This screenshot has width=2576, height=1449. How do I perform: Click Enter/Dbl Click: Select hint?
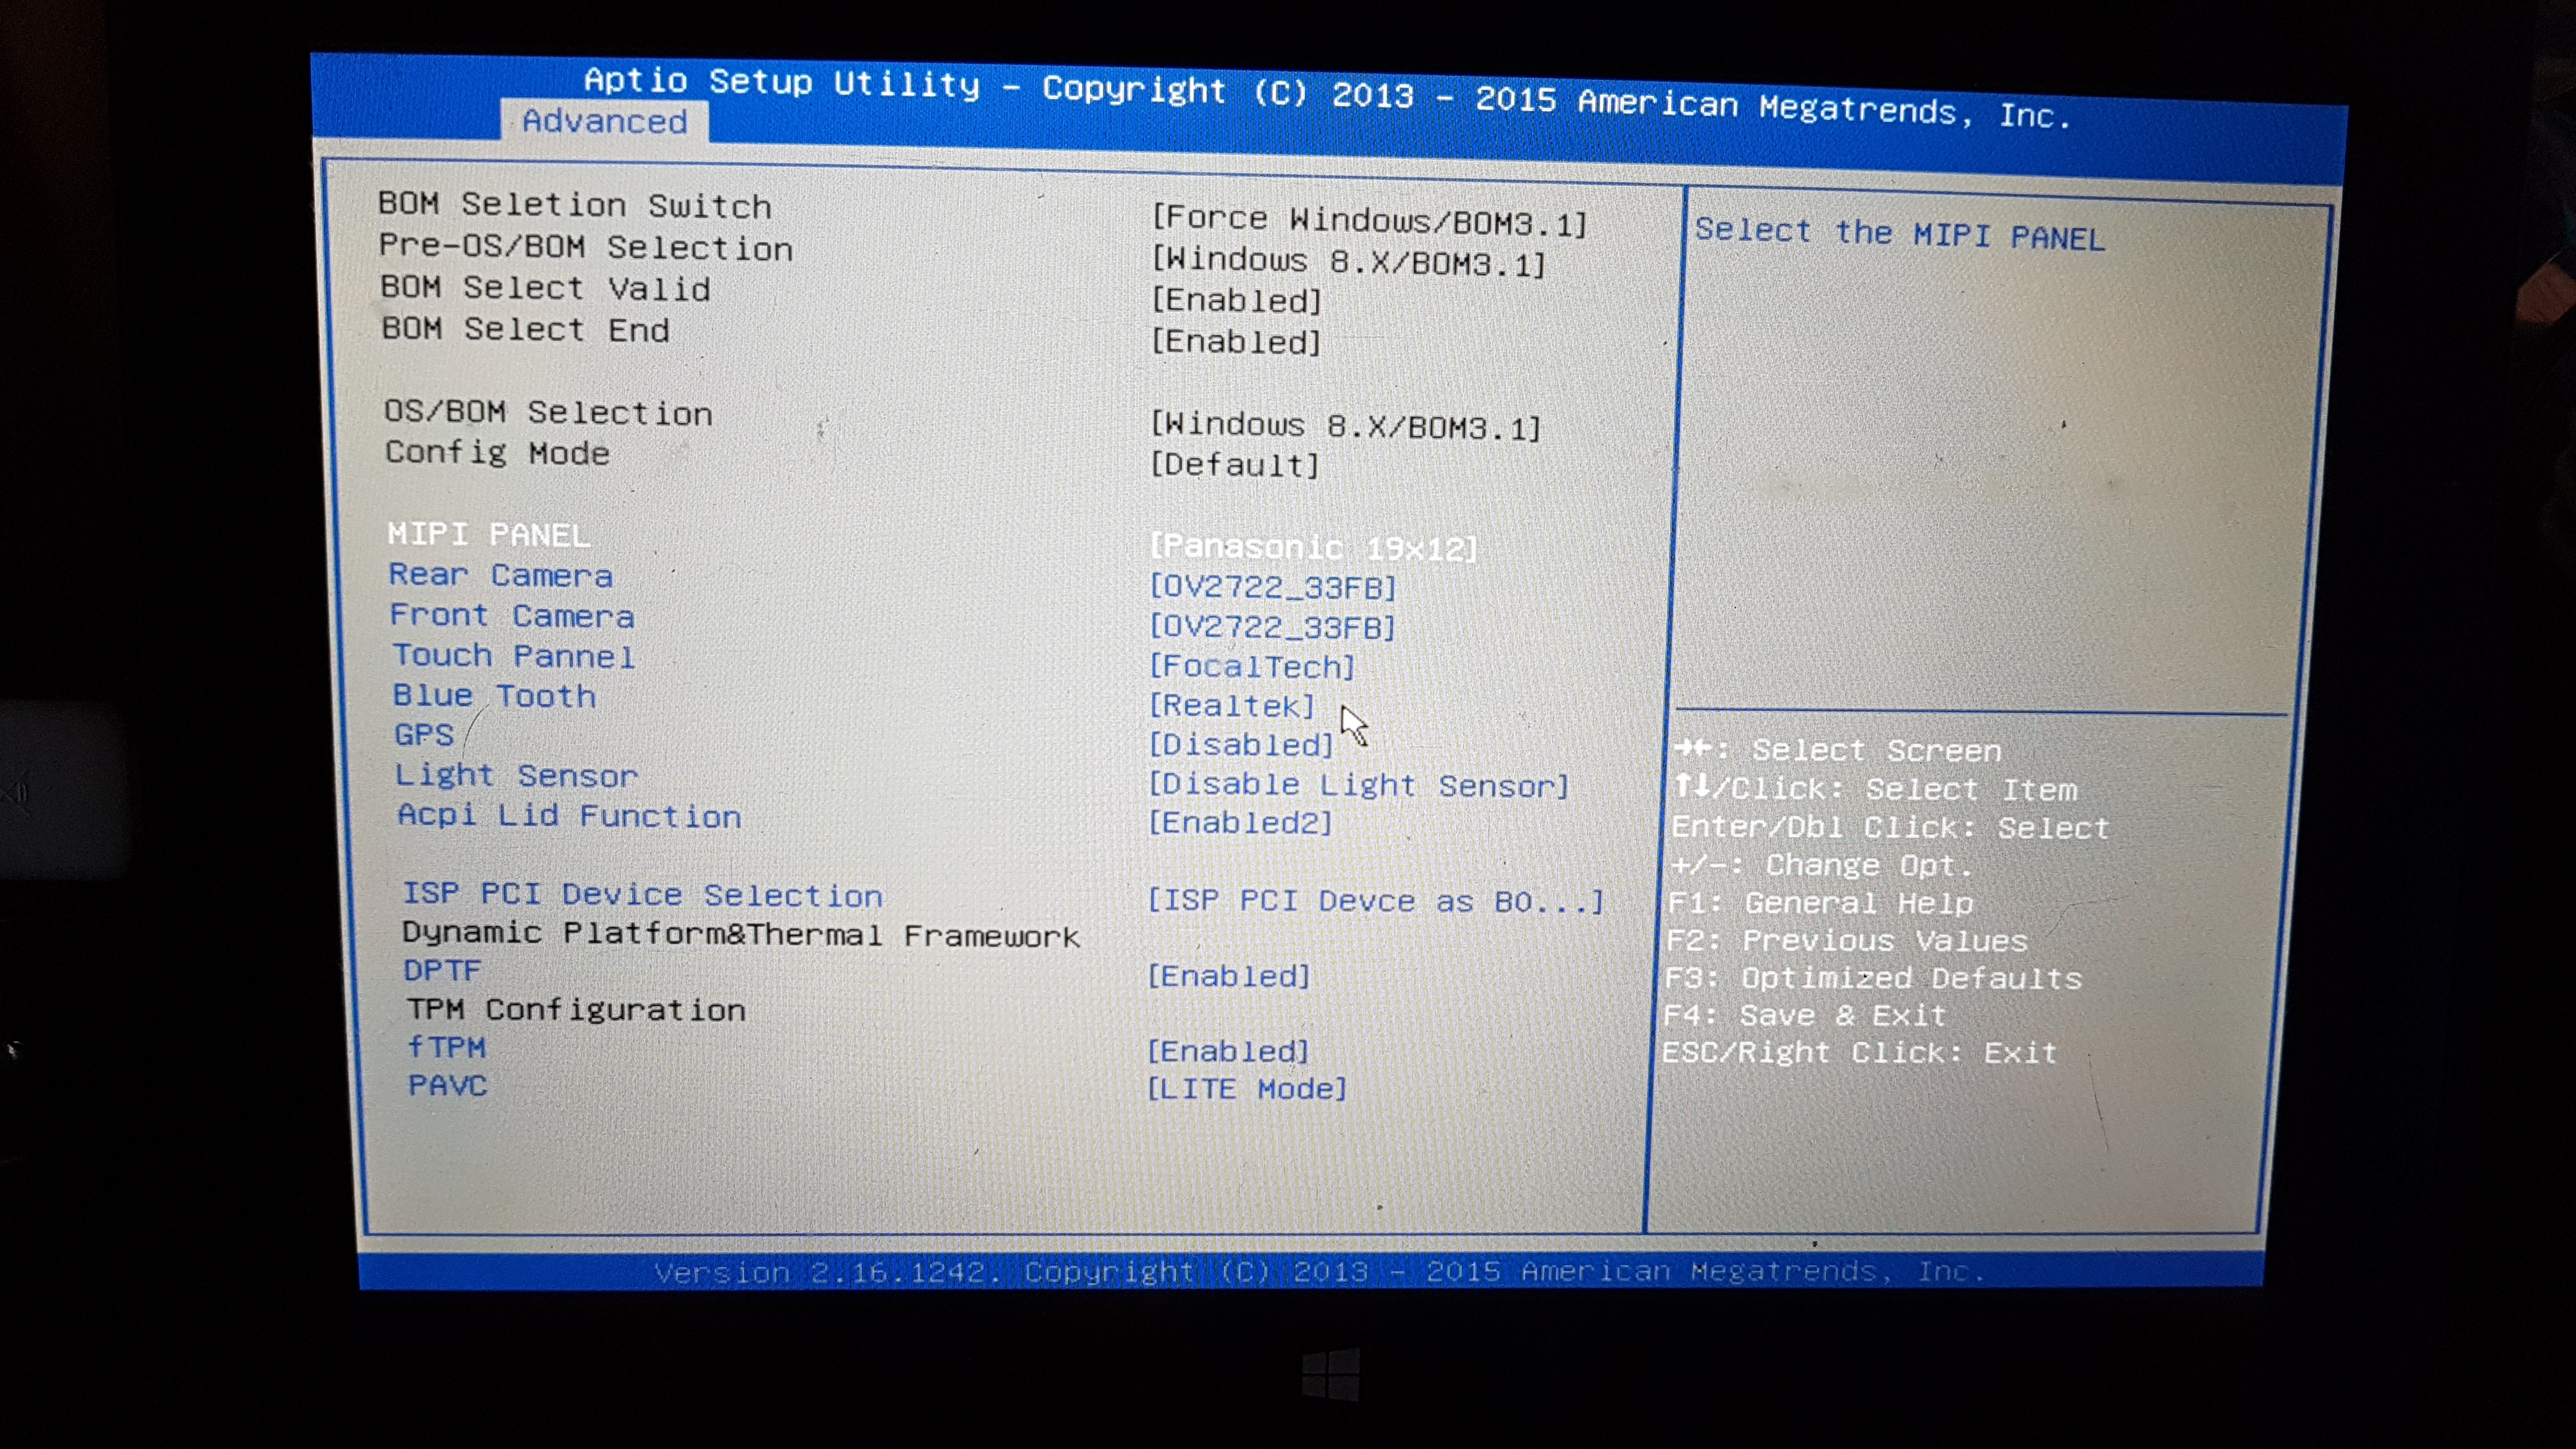click(x=1890, y=828)
